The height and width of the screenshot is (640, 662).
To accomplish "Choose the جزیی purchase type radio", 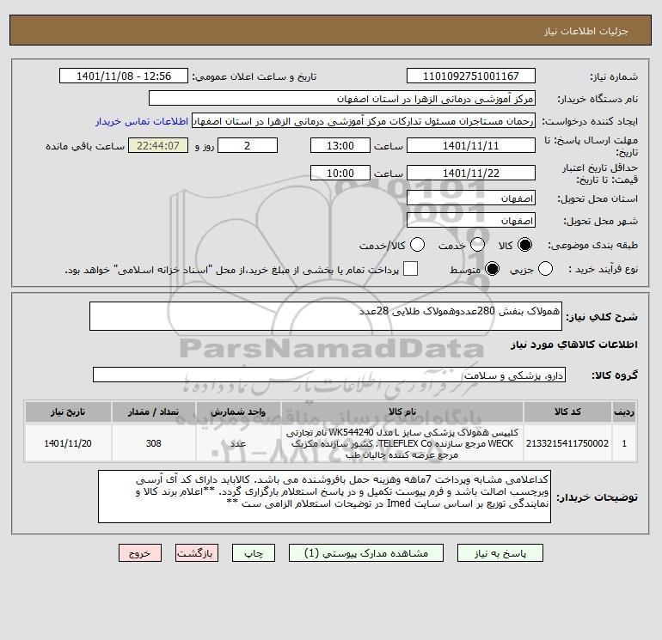I will pyautogui.click(x=545, y=269).
